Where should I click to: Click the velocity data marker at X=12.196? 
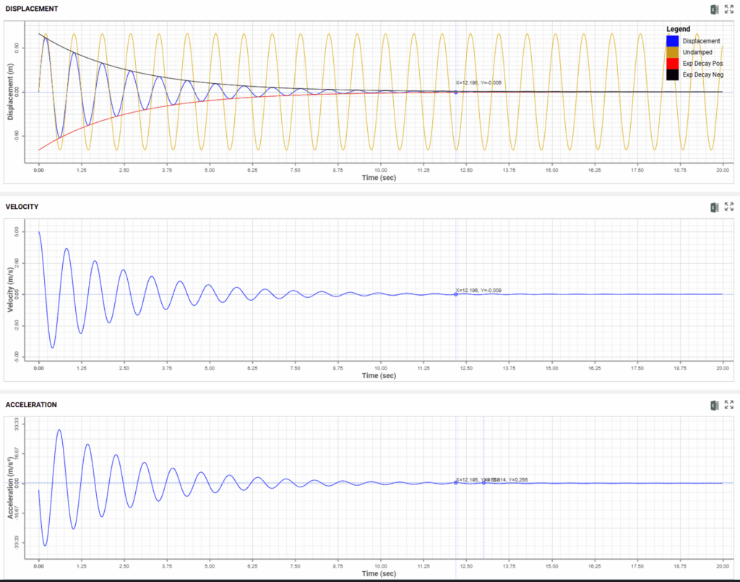(x=456, y=294)
